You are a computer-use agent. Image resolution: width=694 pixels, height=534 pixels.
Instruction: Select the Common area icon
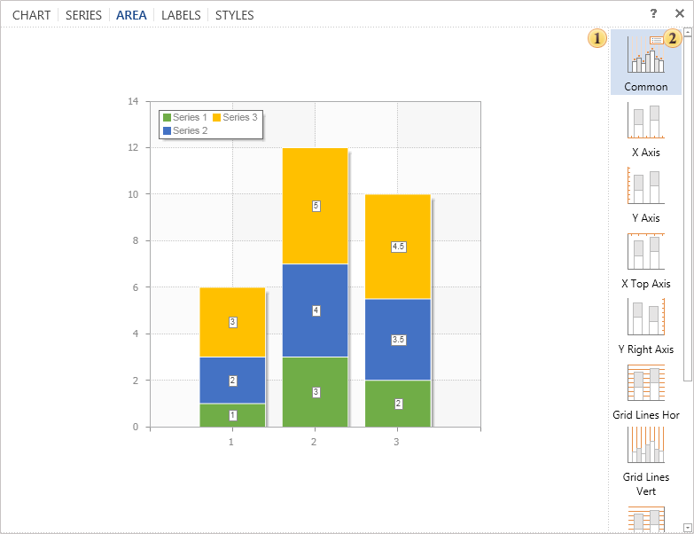(645, 56)
